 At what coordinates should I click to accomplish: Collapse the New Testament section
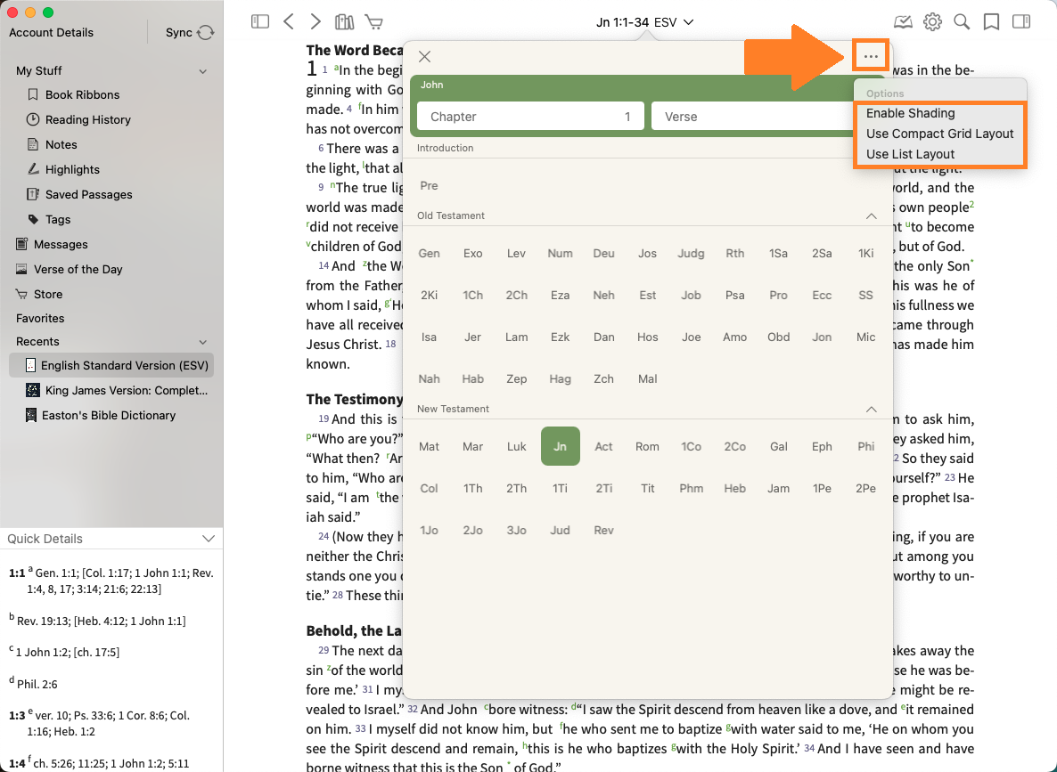(872, 410)
